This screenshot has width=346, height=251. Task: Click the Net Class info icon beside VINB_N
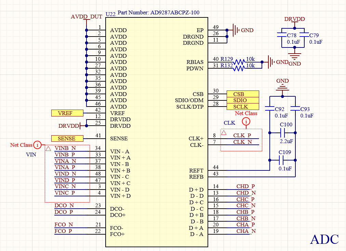tap(38, 145)
